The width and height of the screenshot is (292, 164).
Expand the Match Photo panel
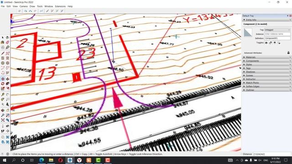tap(266, 83)
